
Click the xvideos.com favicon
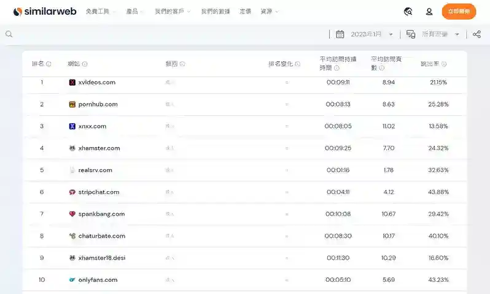(72, 82)
